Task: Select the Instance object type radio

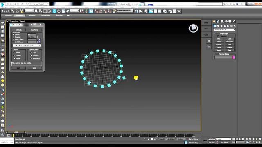Action: 31,56
